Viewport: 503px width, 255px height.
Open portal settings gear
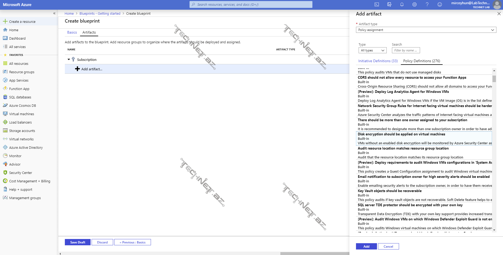pyautogui.click(x=414, y=4)
